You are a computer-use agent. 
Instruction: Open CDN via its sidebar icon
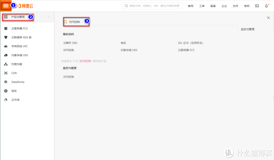[6, 73]
